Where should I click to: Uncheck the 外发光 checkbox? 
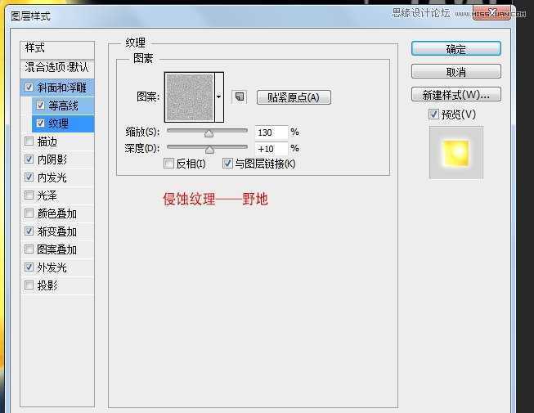click(29, 267)
